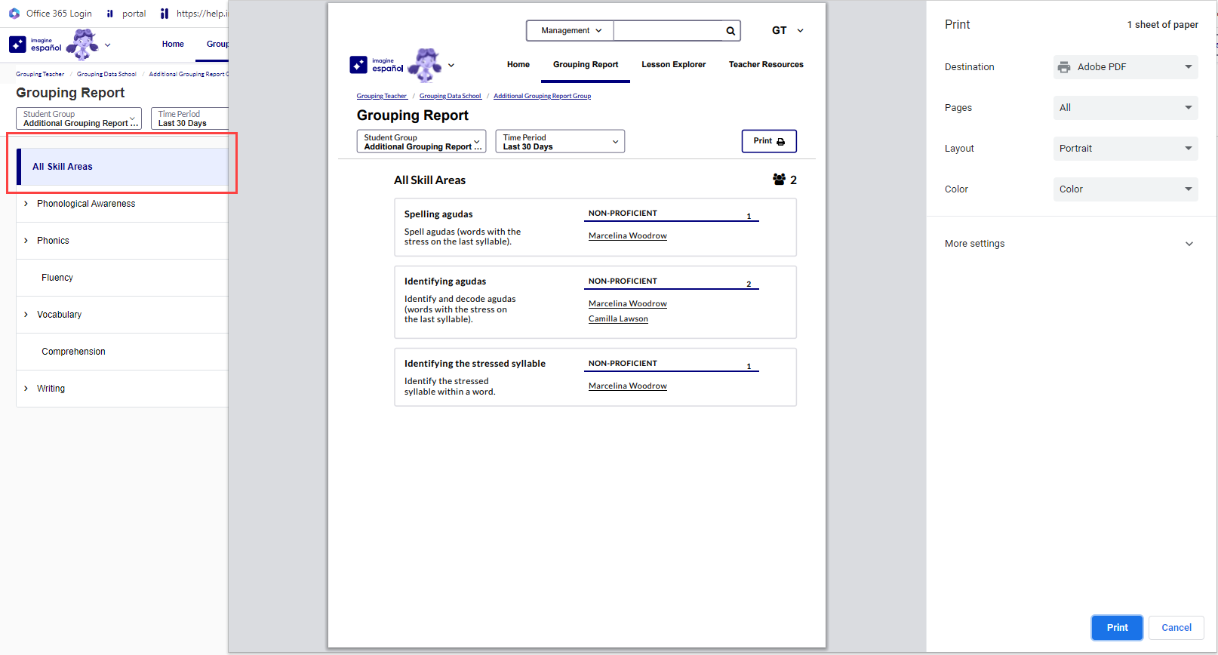The height and width of the screenshot is (655, 1218).
Task: Open the https://help bookmark icon
Action: point(165,14)
